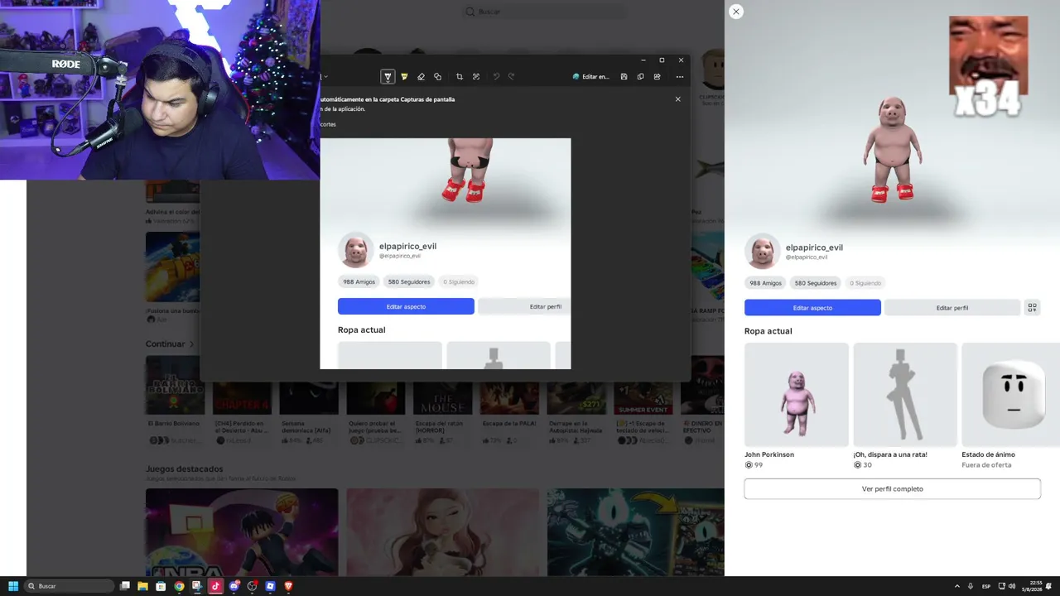Switch to Snipping Tool on the taskbar
The height and width of the screenshot is (596, 1060).
pos(197,586)
